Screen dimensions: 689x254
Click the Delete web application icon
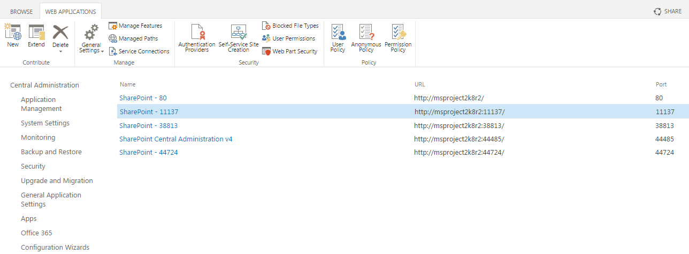pyautogui.click(x=60, y=31)
